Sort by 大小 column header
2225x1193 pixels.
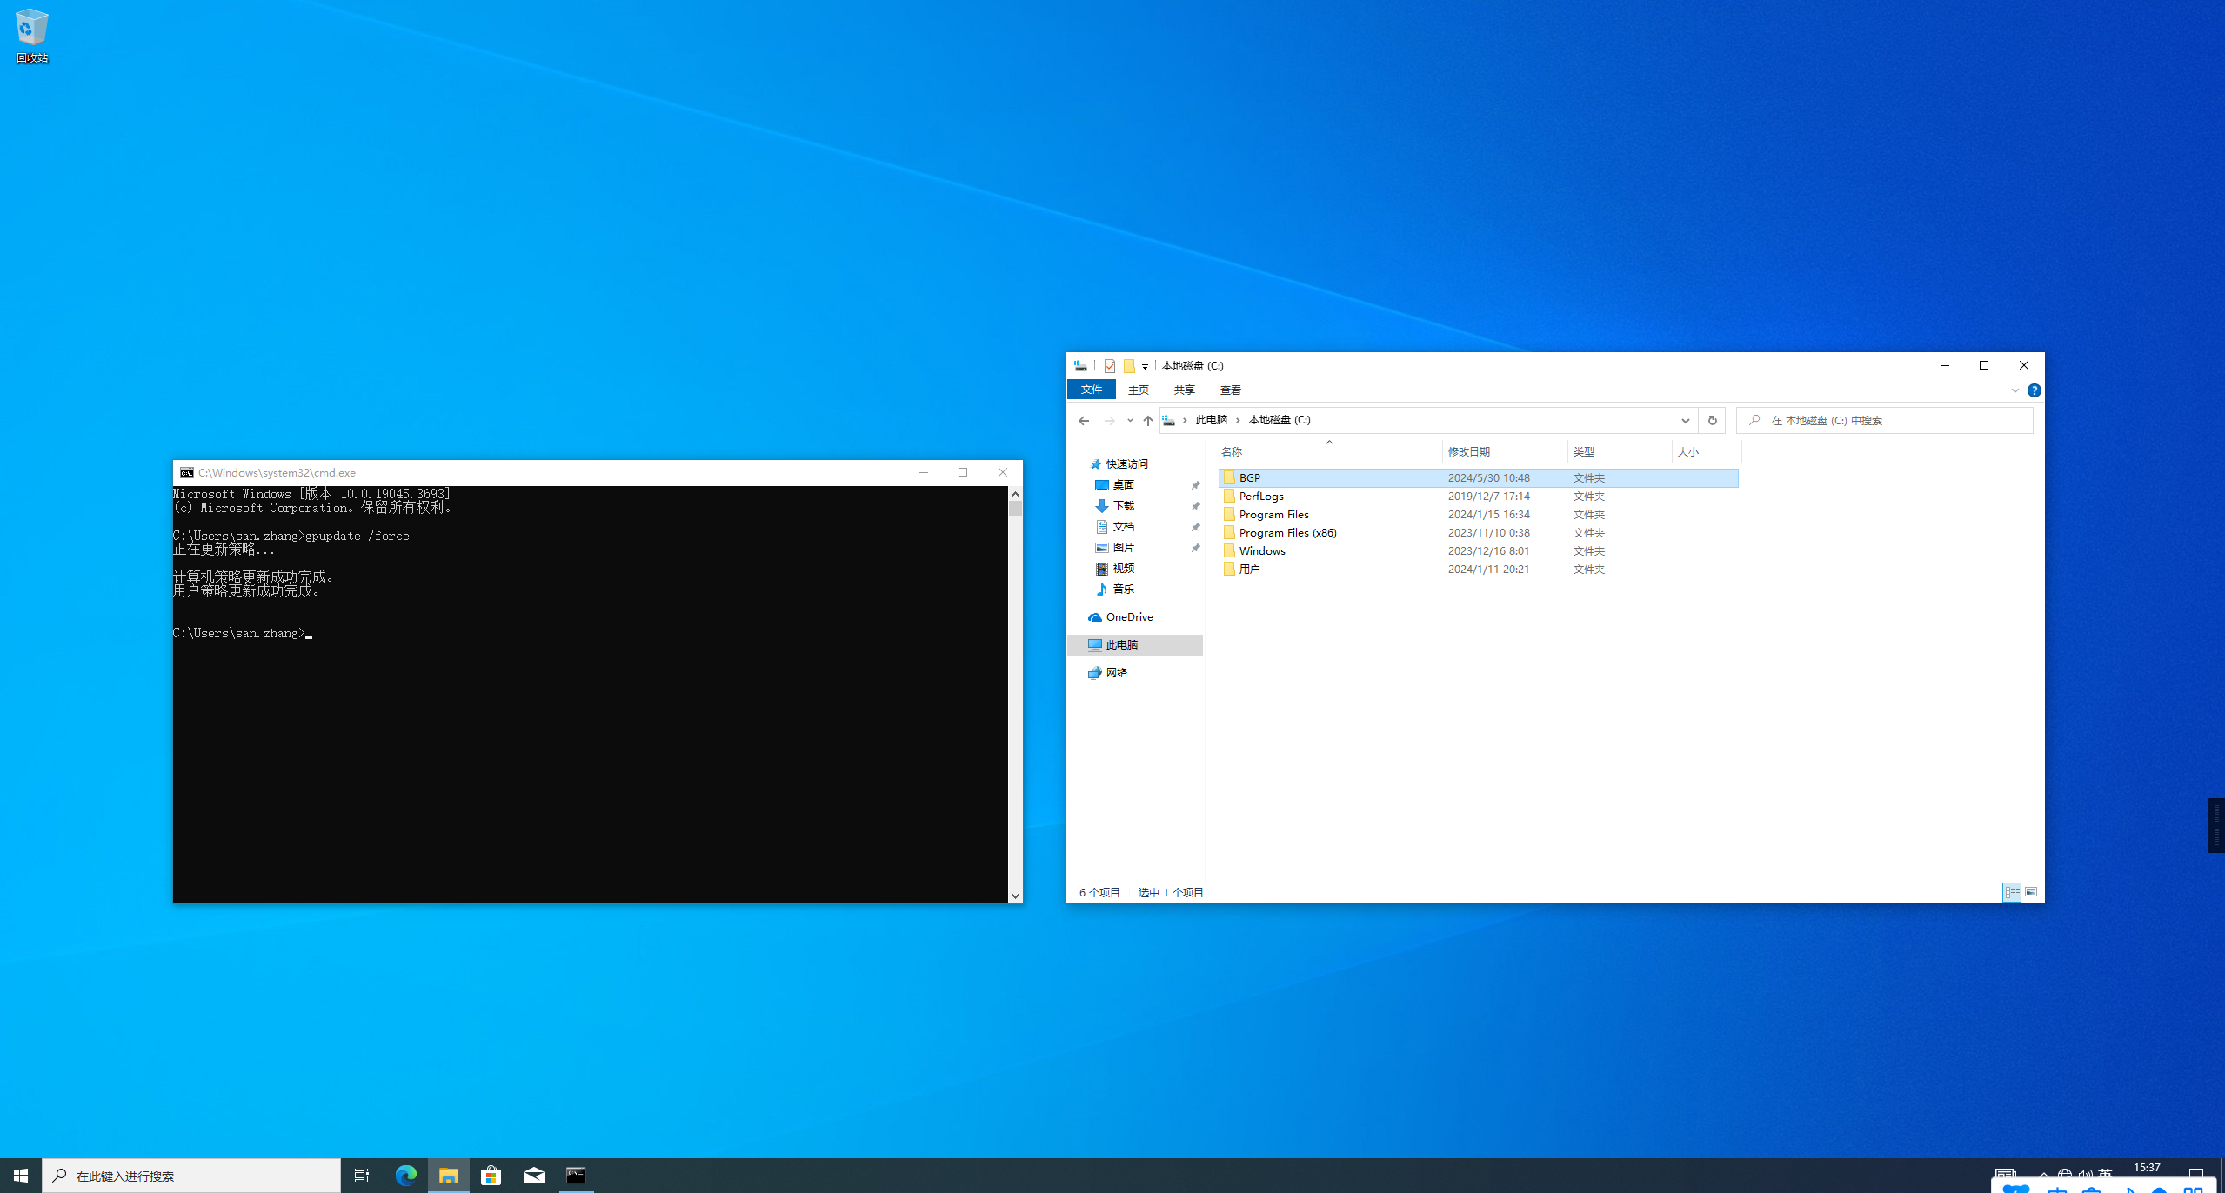[1705, 451]
